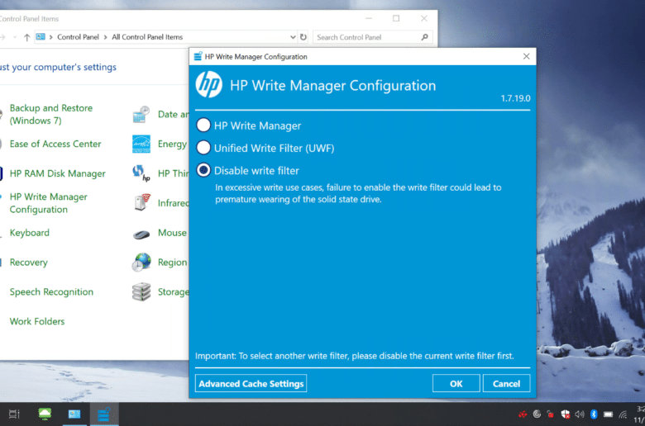Open Keyboard settings in Control Panel
Screen dimensions: 645x426
point(29,233)
